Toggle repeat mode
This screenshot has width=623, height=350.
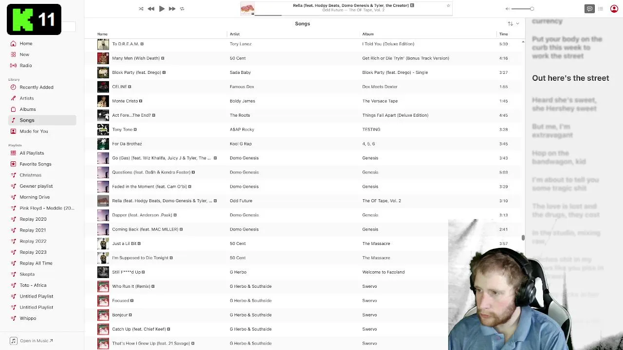[182, 9]
